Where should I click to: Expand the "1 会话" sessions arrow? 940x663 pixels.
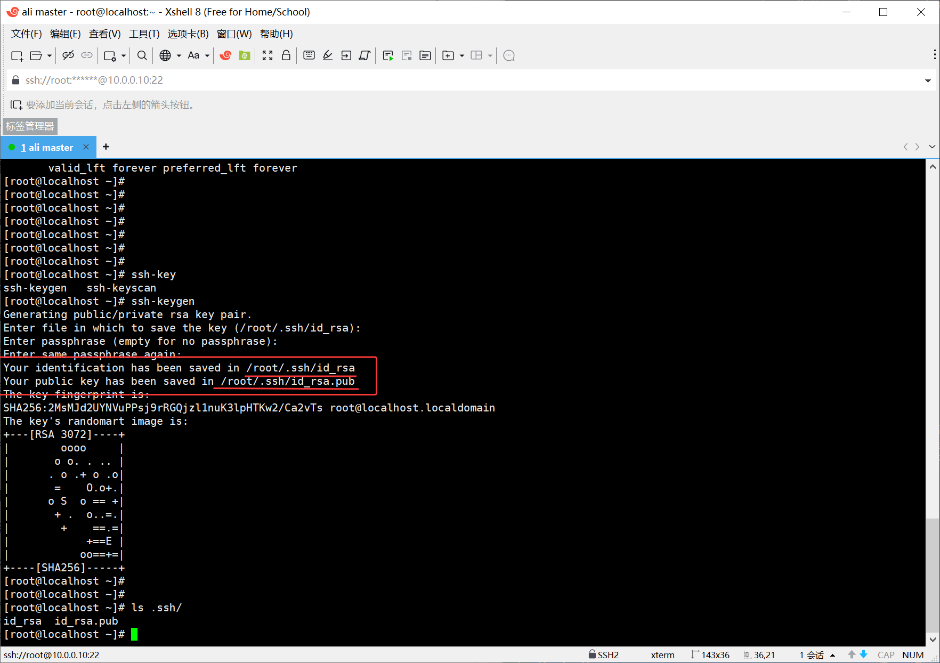[x=832, y=655]
